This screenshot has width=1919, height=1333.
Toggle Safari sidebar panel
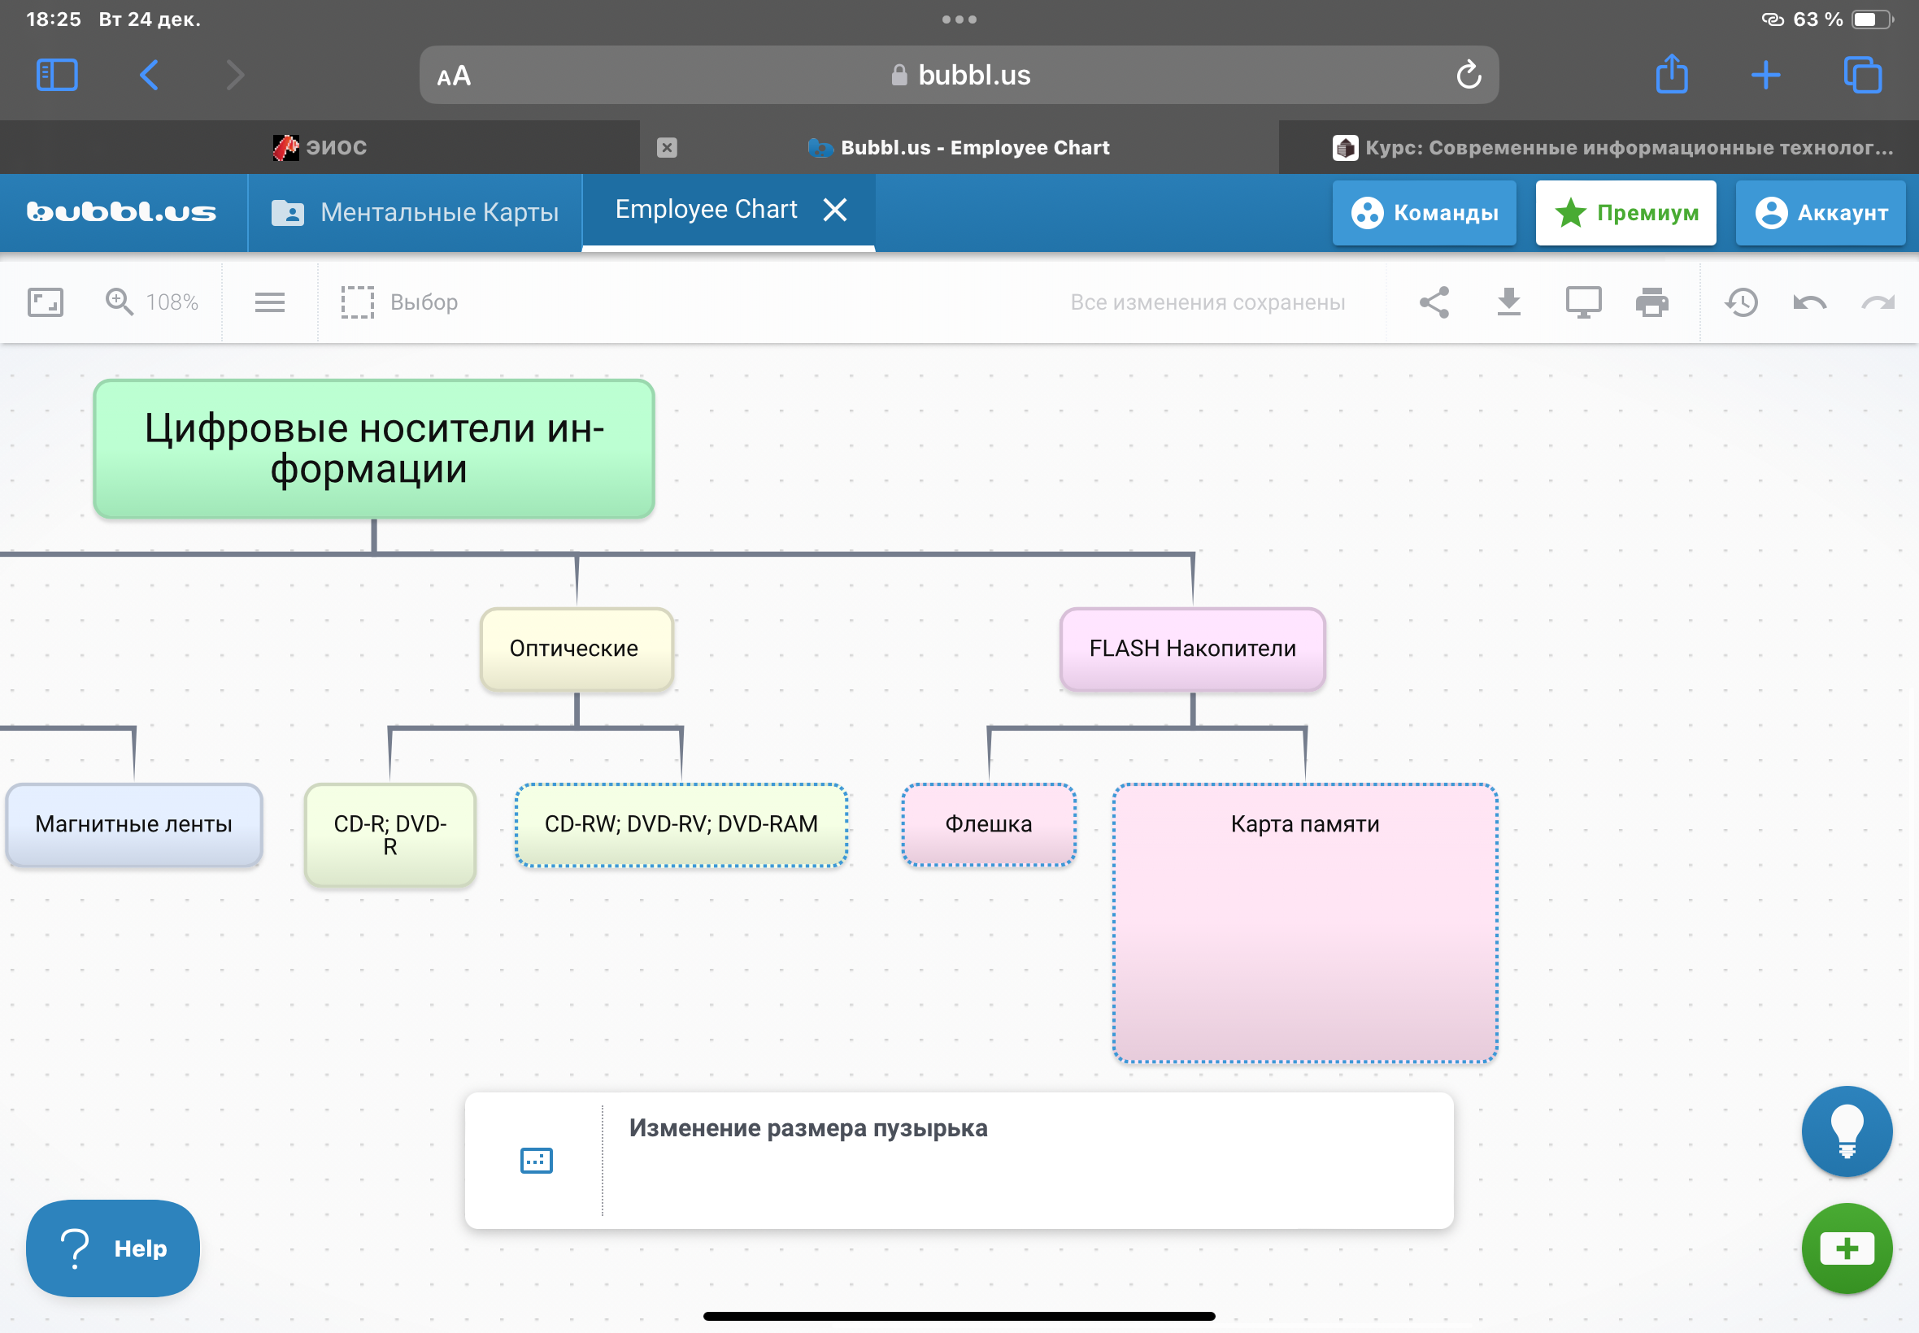pyautogui.click(x=57, y=75)
